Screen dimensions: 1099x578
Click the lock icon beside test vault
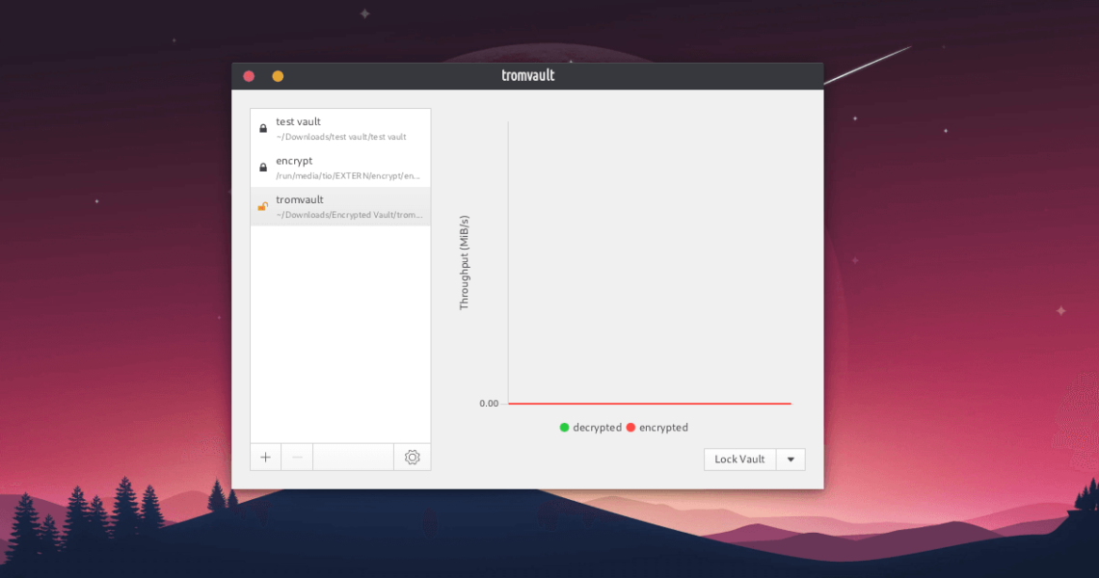click(263, 128)
